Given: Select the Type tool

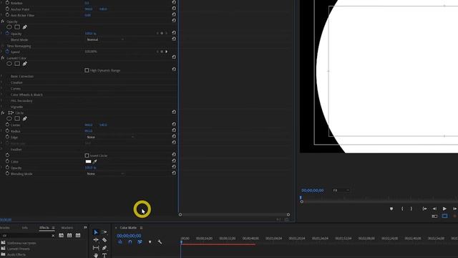Looking at the screenshot, I should coord(104,255).
